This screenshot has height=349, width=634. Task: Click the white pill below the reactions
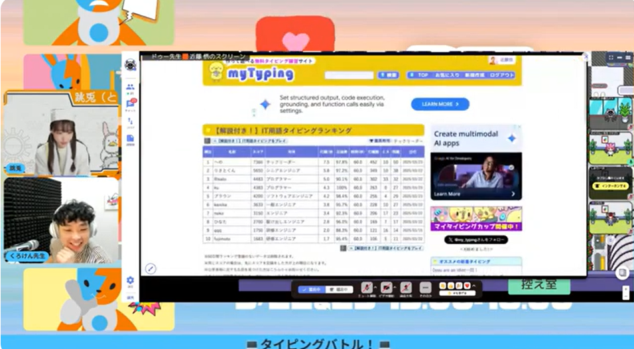[x=458, y=293]
